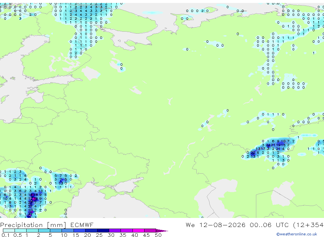Select the legend swatch between 0.5 and 1
Image resolution: width=324 pixels, height=237 pixels.
[x=21, y=231]
